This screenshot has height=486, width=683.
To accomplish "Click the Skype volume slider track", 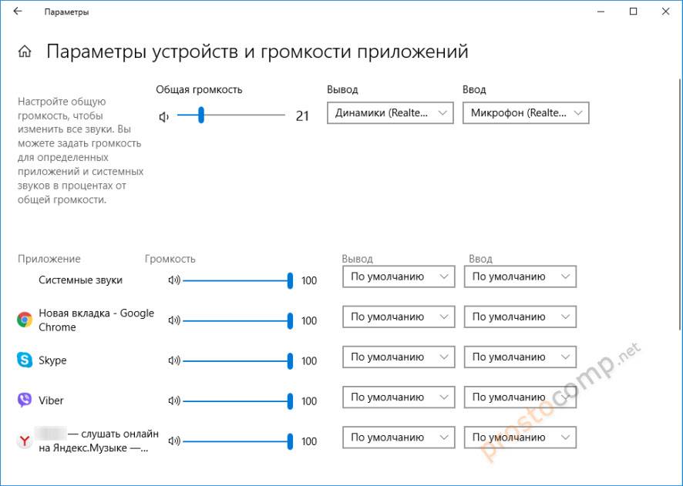I will pyautogui.click(x=236, y=360).
